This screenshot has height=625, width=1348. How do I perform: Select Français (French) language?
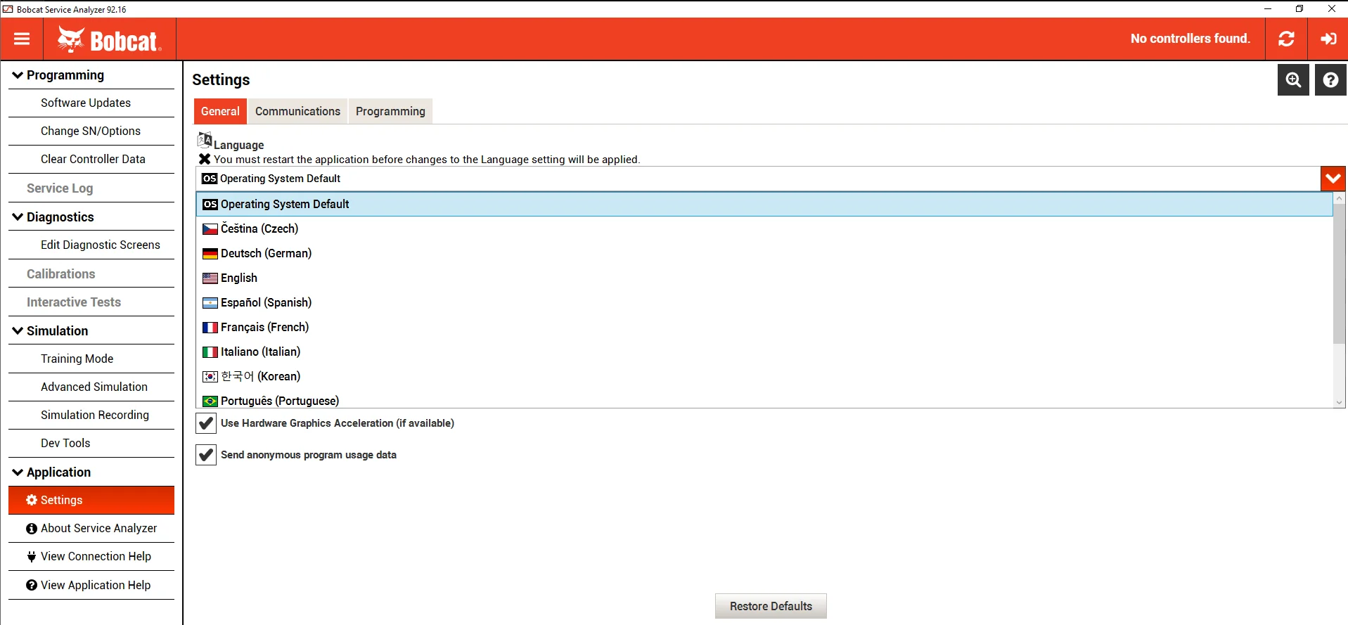(764, 328)
